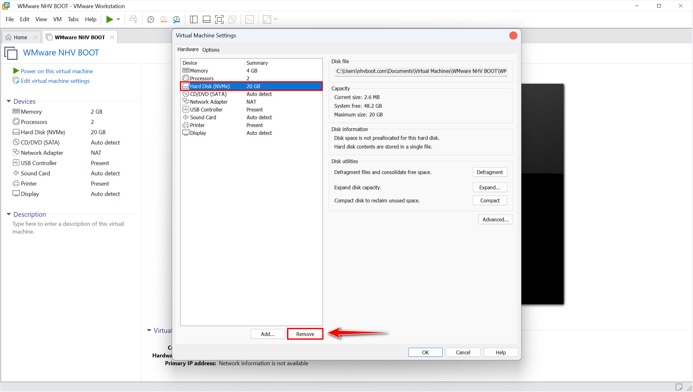Toggle the library sidebar view icon
This screenshot has width=693, height=392.
[x=193, y=20]
